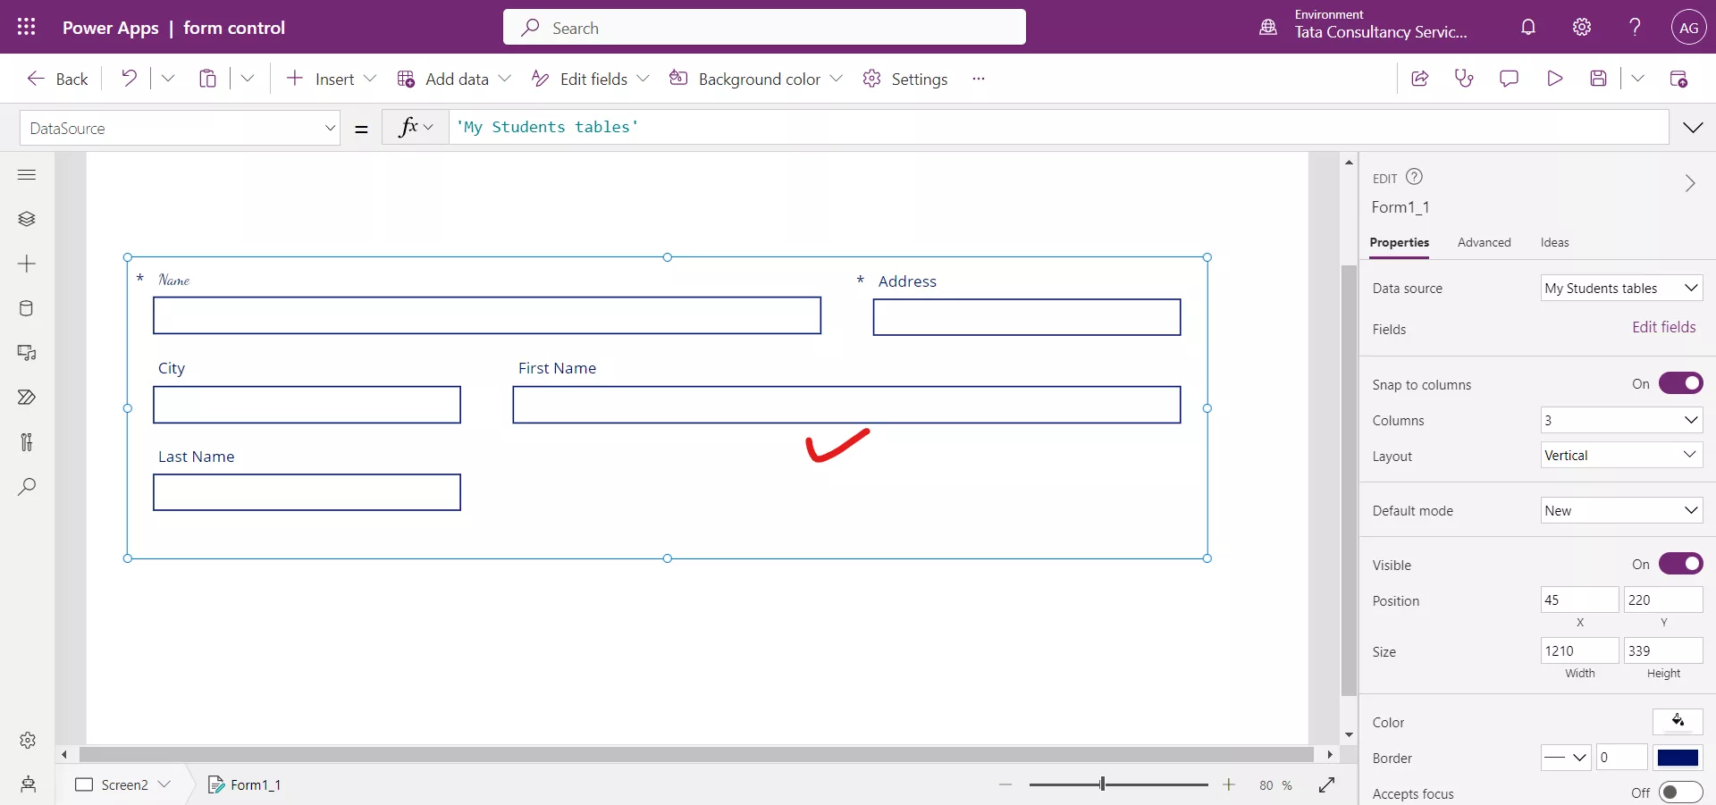1716x805 pixels.
Task: Turn off Snap to columns
Action: (1681, 383)
